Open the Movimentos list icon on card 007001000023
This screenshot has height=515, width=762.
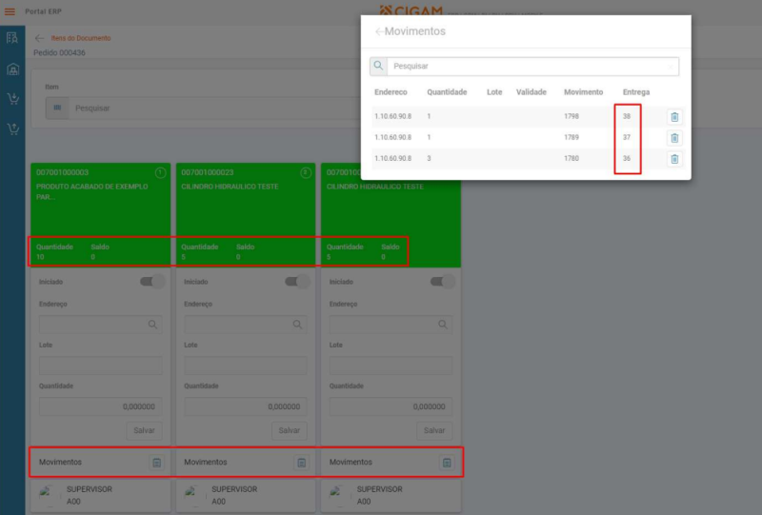[x=301, y=463]
